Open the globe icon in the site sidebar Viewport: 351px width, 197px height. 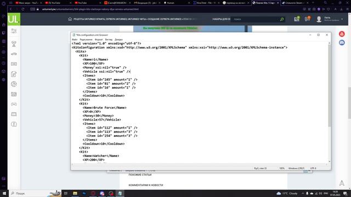coord(14,84)
